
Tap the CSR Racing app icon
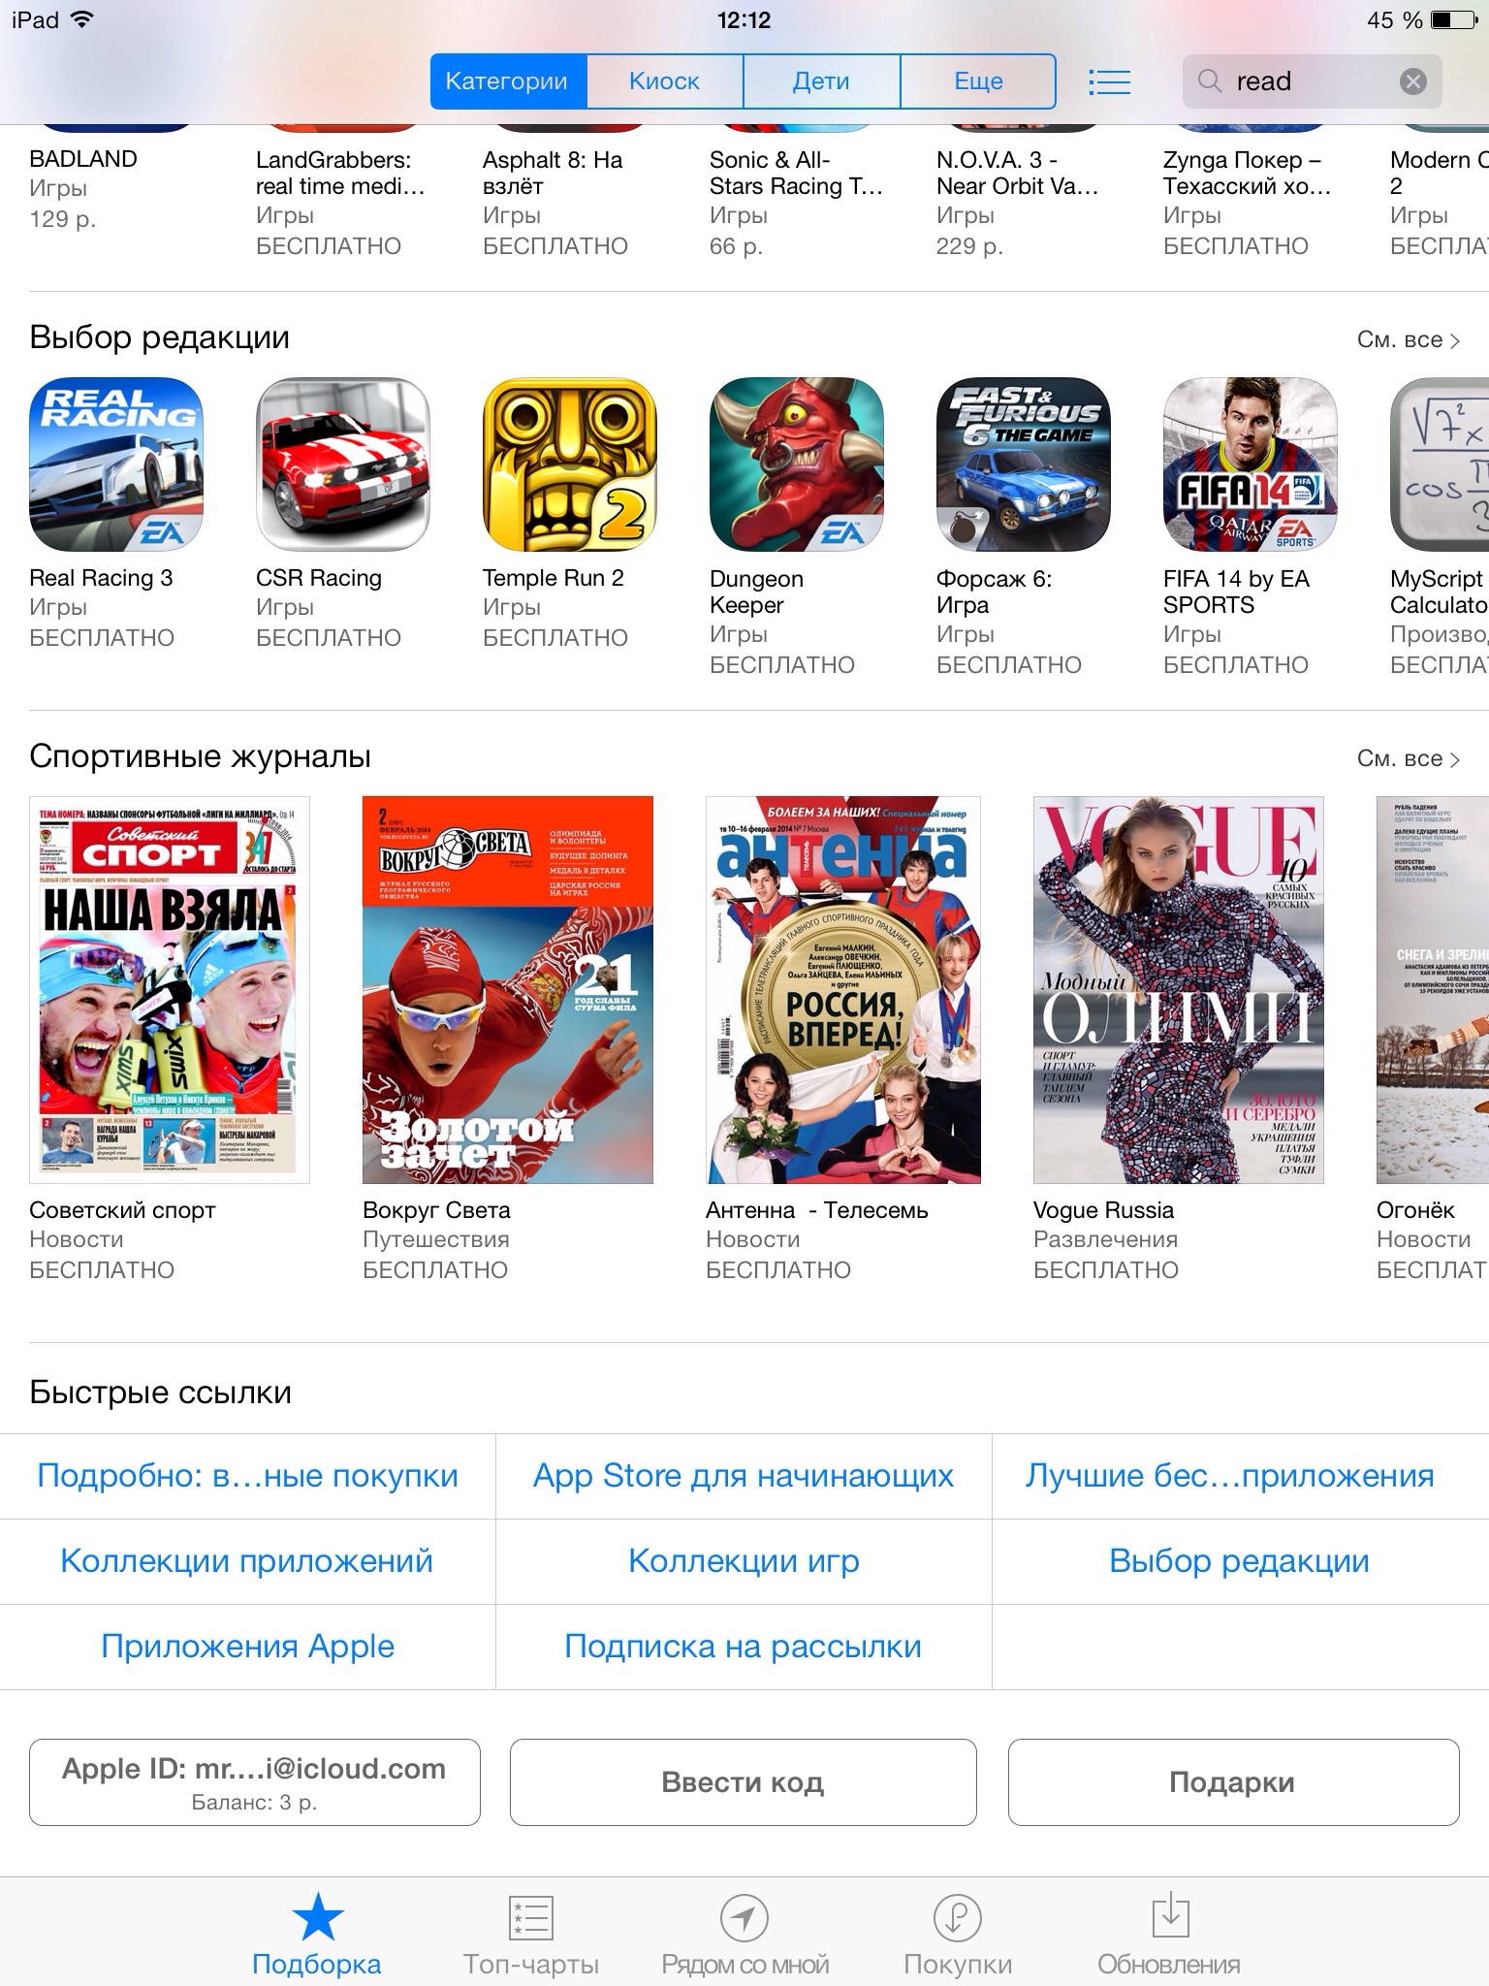pyautogui.click(x=343, y=464)
